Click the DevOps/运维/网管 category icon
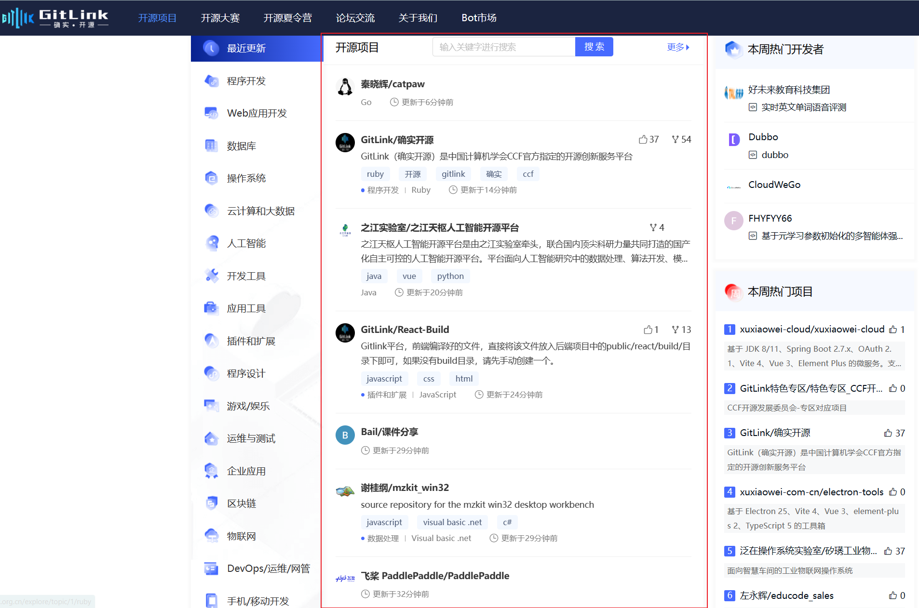Screen dimensions: 919x608 click(211, 568)
